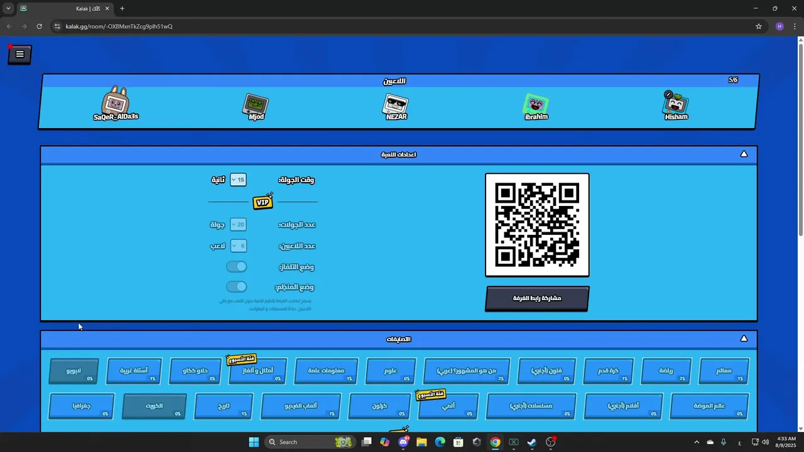Open Microsoft Edge from the taskbar

440,442
